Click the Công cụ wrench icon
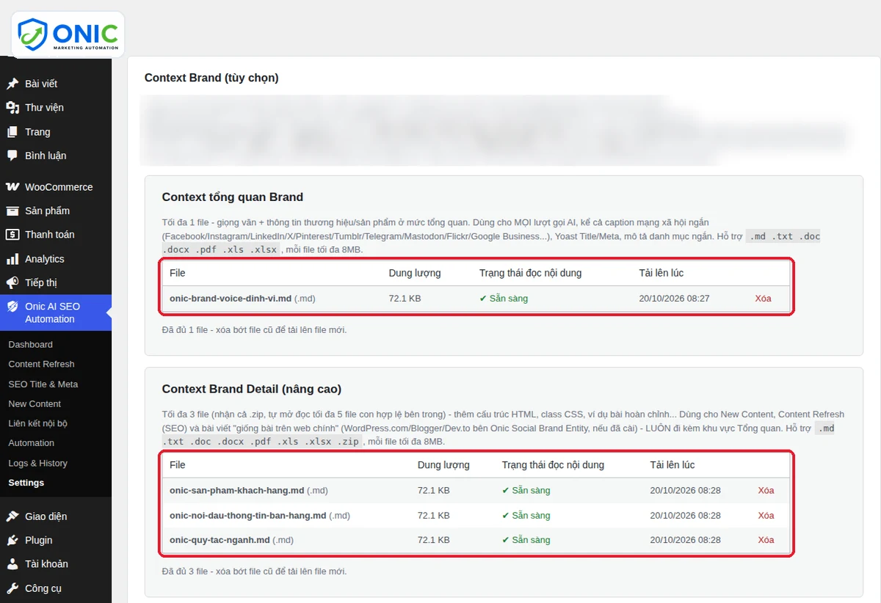881x603 pixels. [12, 588]
